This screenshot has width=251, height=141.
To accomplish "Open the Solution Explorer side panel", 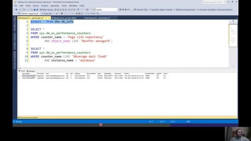I will 15,41.
